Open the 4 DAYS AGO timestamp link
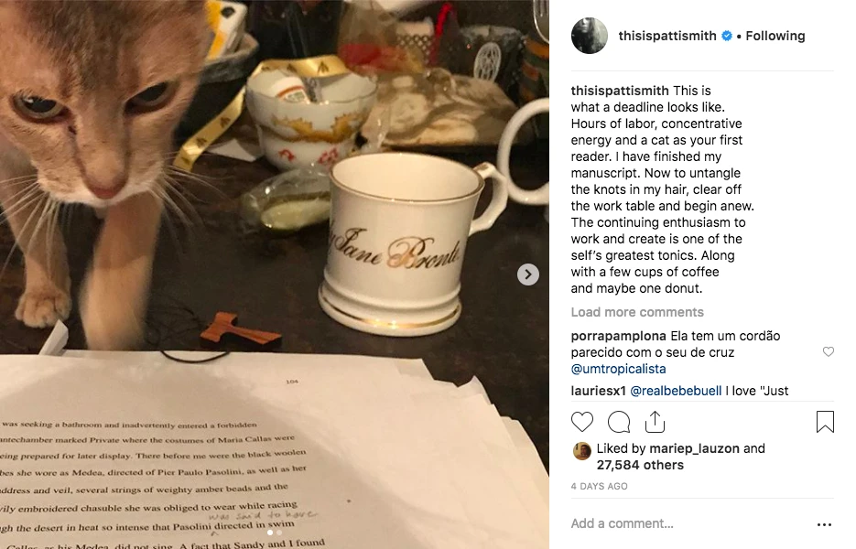856x549 pixels. pyautogui.click(x=599, y=486)
